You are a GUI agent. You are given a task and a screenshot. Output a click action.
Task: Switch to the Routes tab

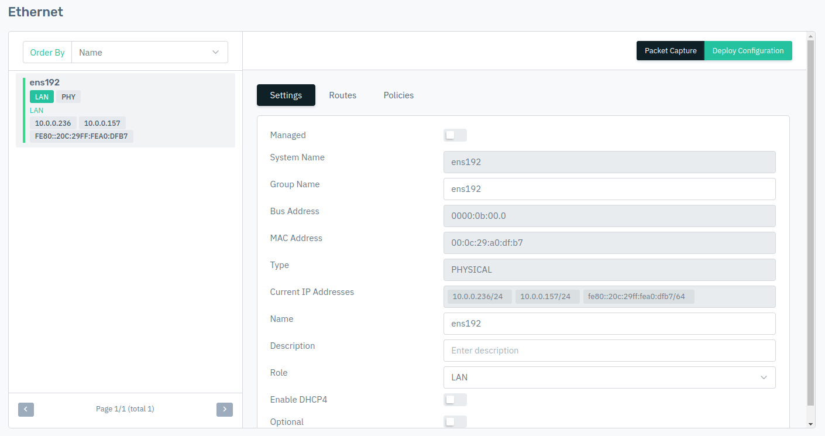pos(342,95)
